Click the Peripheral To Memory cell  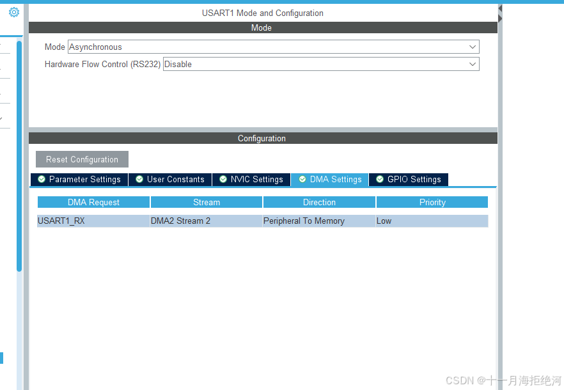point(319,221)
